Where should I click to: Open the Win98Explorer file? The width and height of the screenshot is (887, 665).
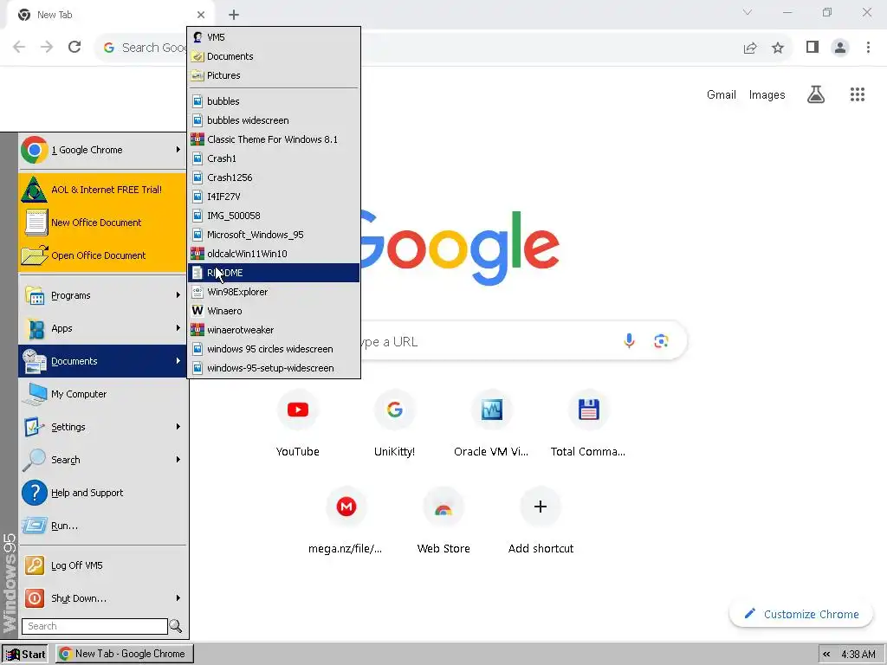[274, 292]
